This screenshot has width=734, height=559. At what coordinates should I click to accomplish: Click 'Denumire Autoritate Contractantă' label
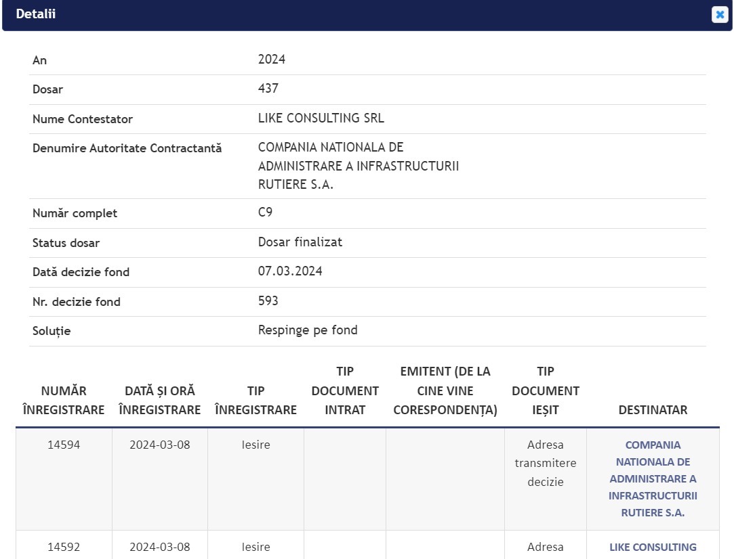point(127,148)
